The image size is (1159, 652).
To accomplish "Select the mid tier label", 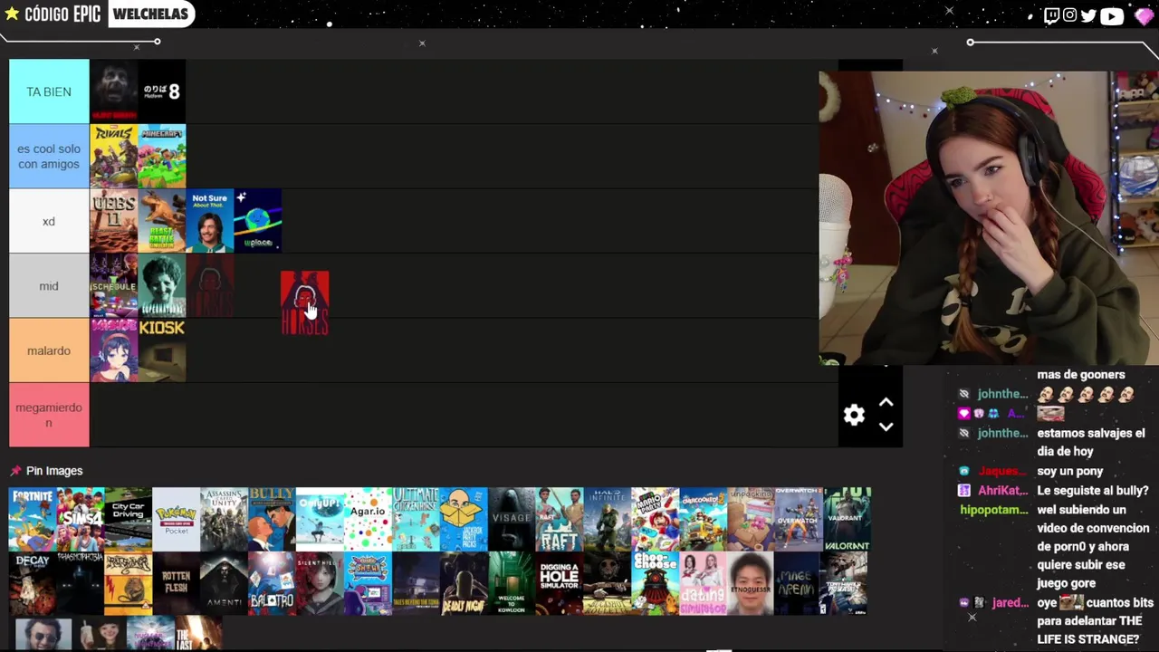I will [49, 286].
